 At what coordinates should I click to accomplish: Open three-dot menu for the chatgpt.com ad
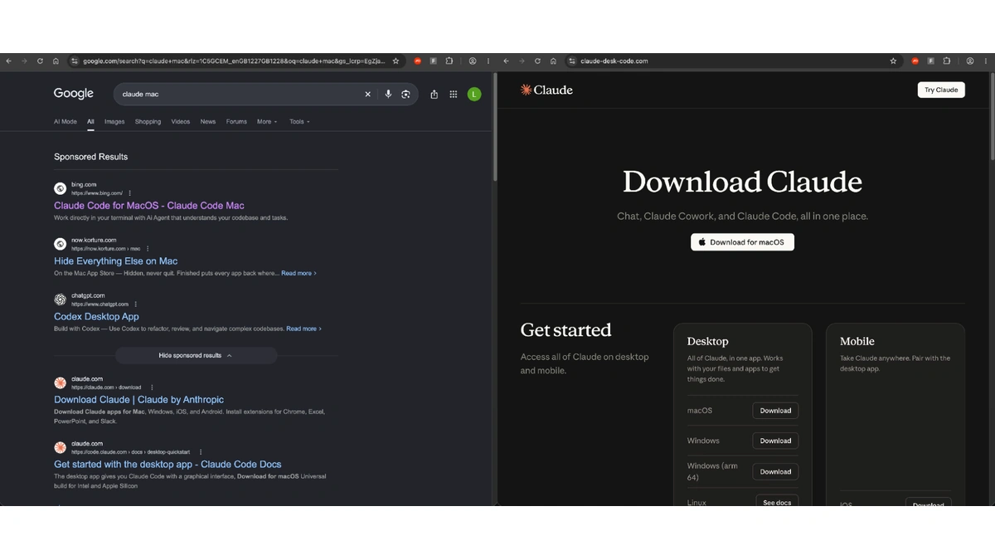pos(136,304)
